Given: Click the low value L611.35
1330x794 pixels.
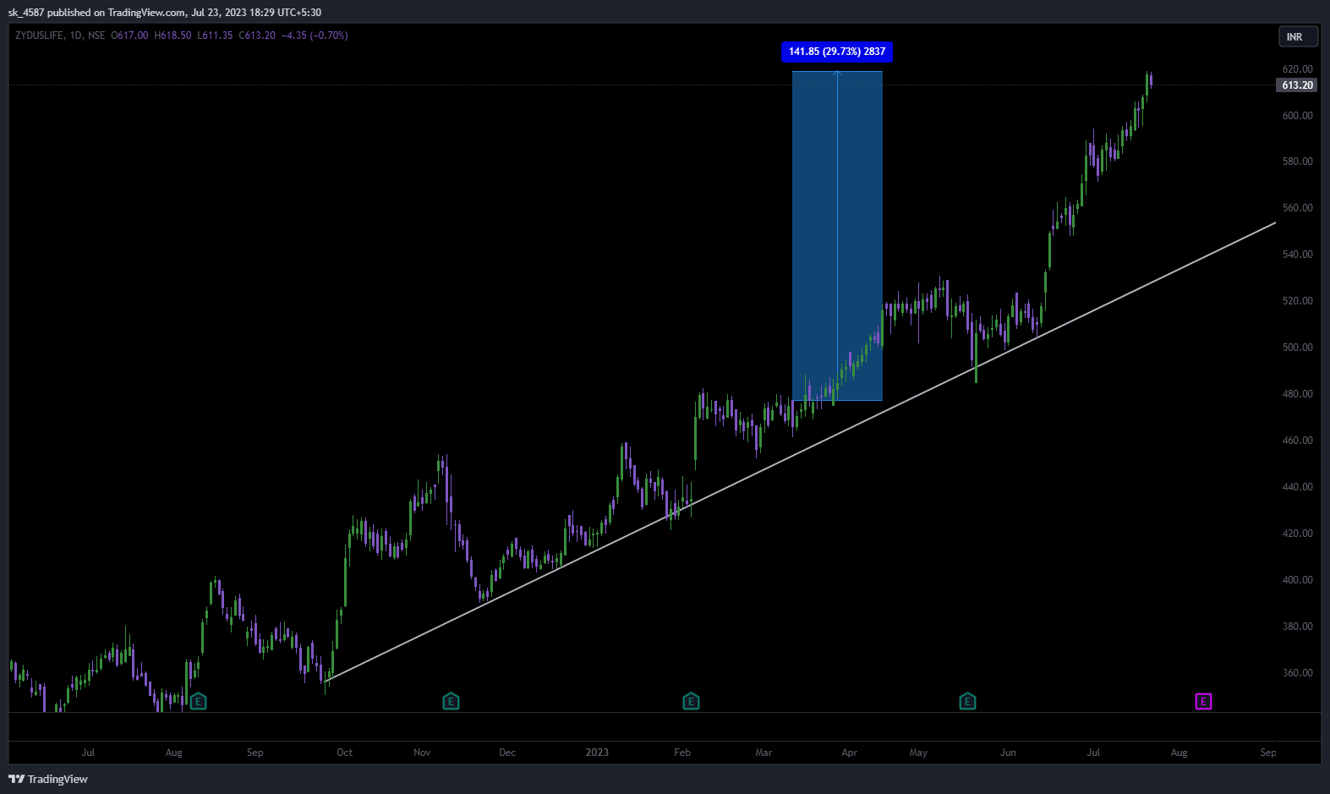Looking at the screenshot, I should click(215, 36).
